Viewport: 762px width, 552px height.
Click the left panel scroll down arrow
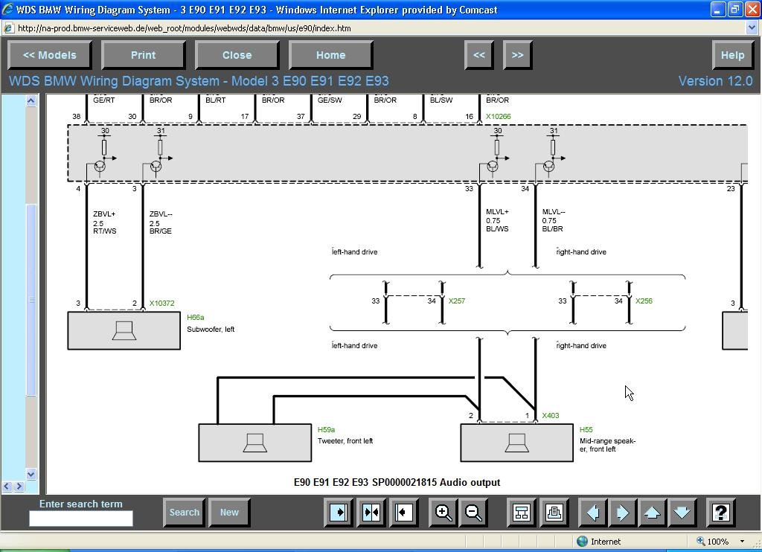click(31, 474)
